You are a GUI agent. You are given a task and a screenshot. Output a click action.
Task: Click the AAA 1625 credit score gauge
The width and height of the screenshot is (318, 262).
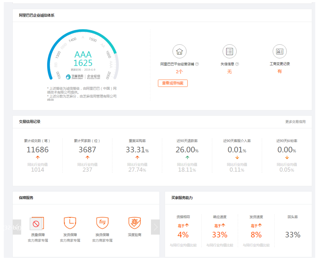point(83,55)
